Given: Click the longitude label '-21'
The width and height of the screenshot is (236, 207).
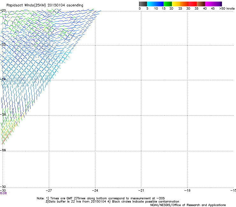Looking at the screenshot, I should tap(141, 191).
